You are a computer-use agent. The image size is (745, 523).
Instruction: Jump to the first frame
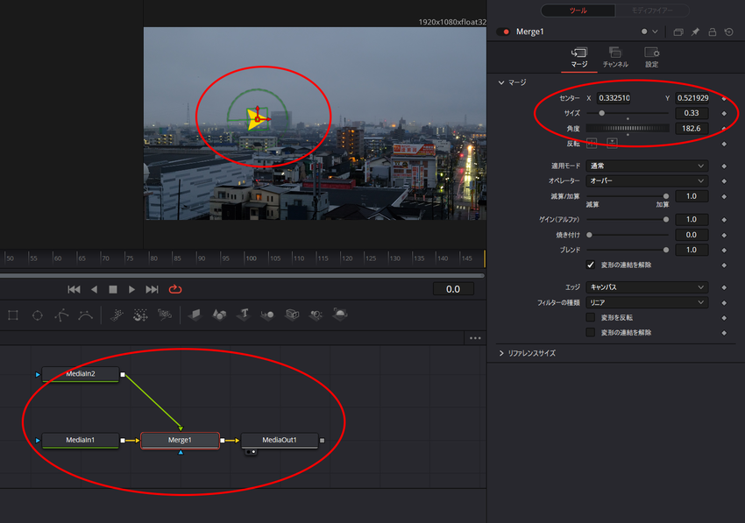click(74, 289)
